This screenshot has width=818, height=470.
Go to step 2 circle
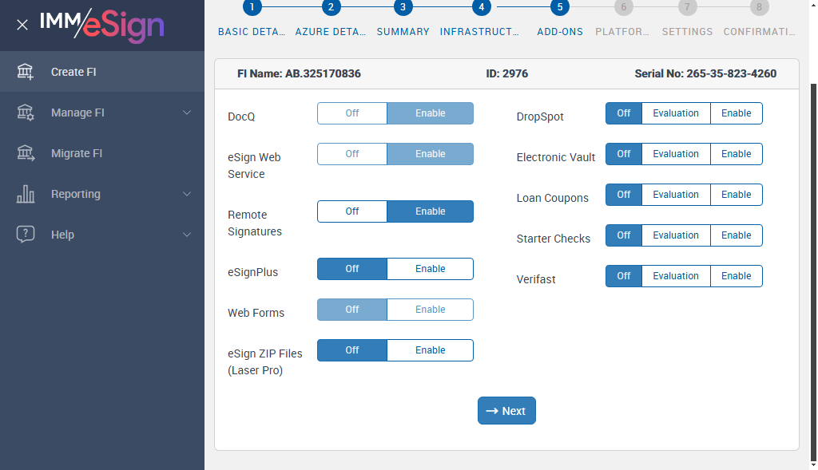coord(331,6)
